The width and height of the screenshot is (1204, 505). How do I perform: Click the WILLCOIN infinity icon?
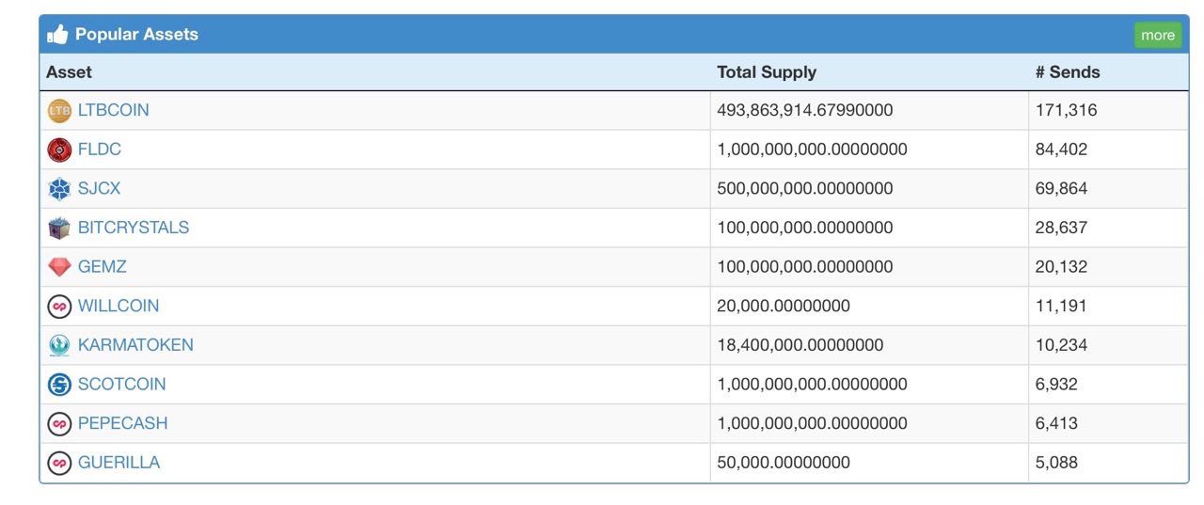pos(59,307)
